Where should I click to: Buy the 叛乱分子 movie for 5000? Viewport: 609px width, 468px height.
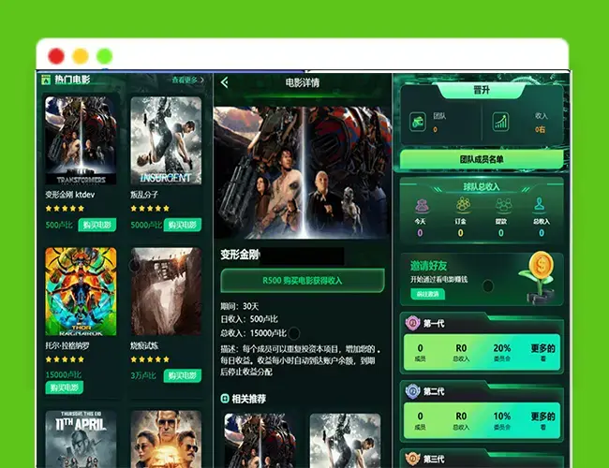182,225
